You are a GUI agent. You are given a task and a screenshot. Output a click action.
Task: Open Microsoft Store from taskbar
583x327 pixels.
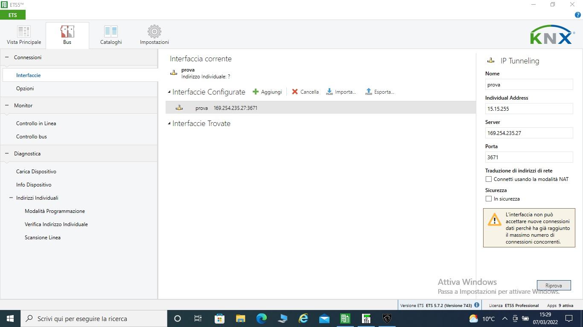(x=219, y=318)
